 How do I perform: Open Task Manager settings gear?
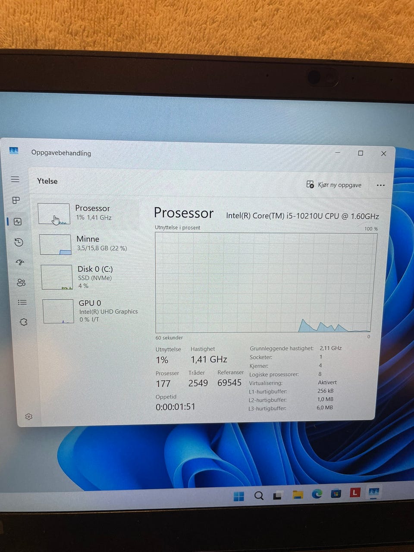tap(29, 417)
